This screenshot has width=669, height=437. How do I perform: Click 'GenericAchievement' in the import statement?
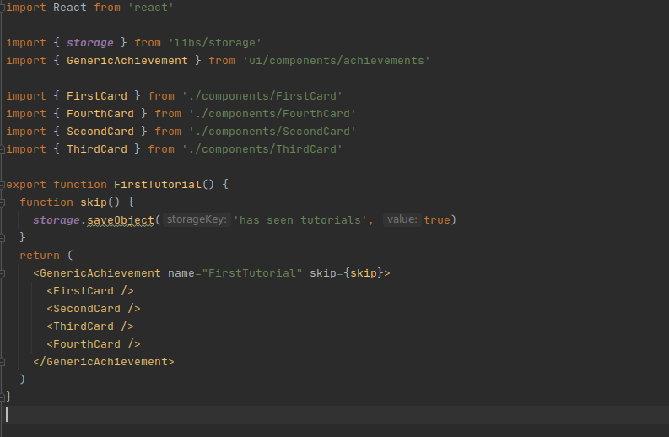pos(127,61)
